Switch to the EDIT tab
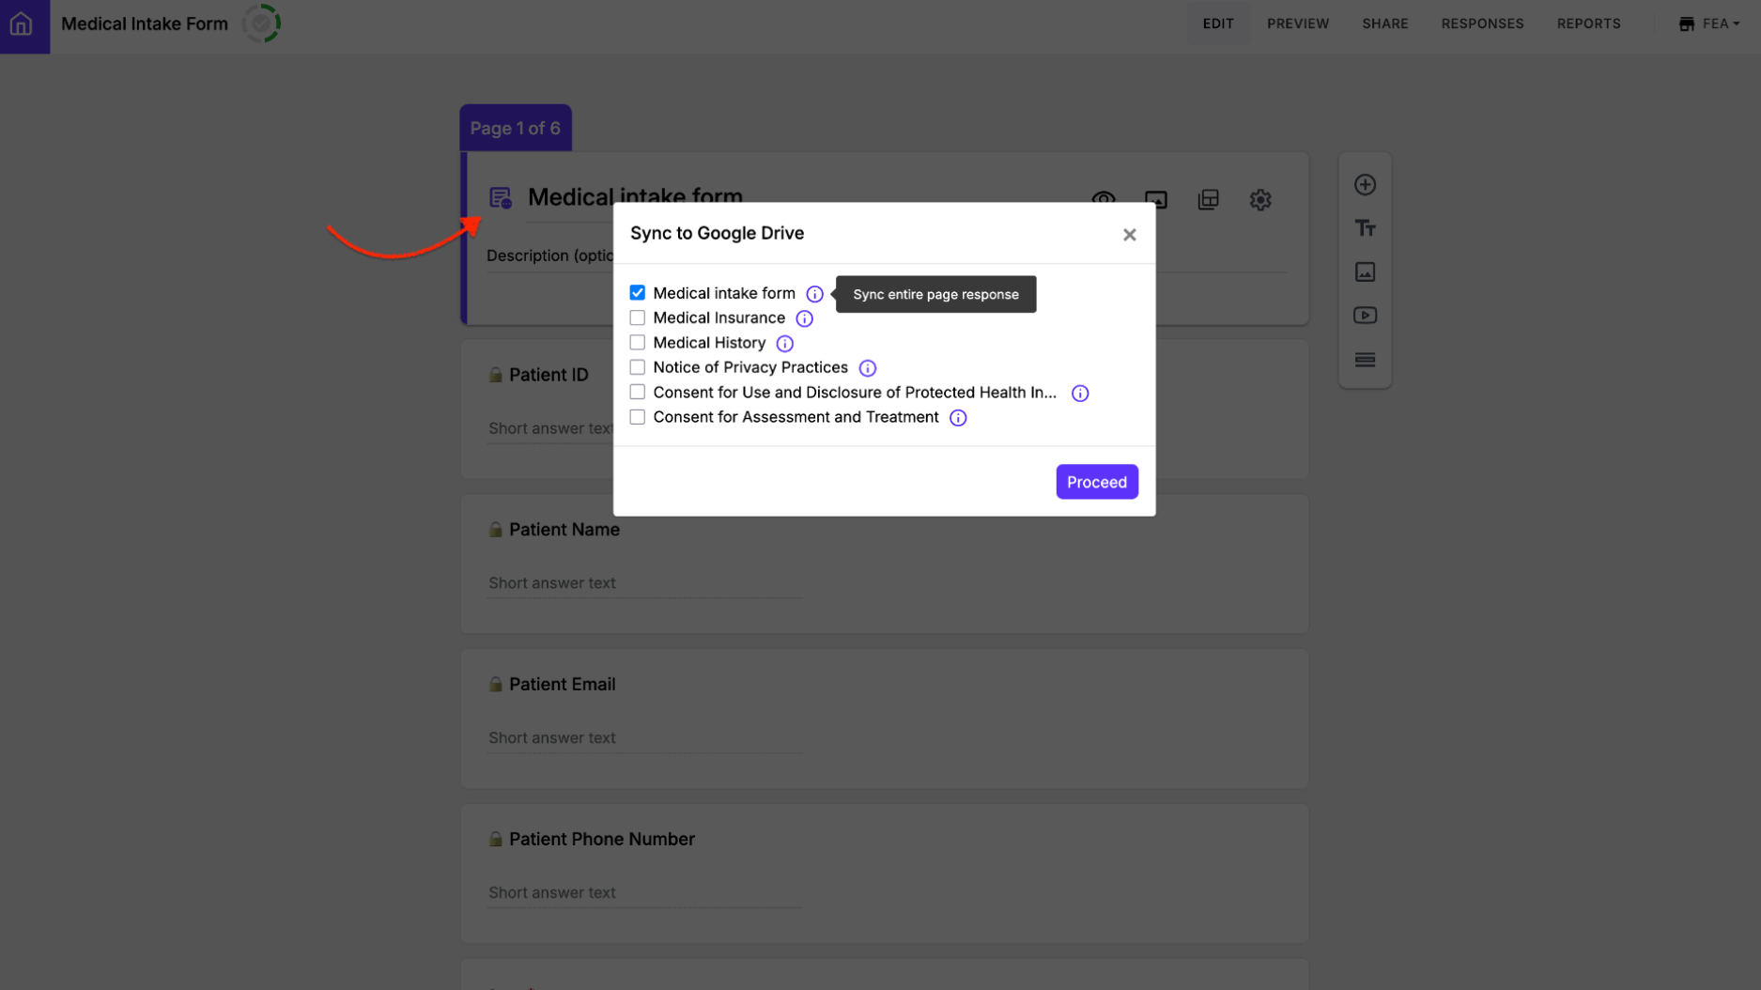This screenshot has height=990, width=1761. coord(1218,23)
